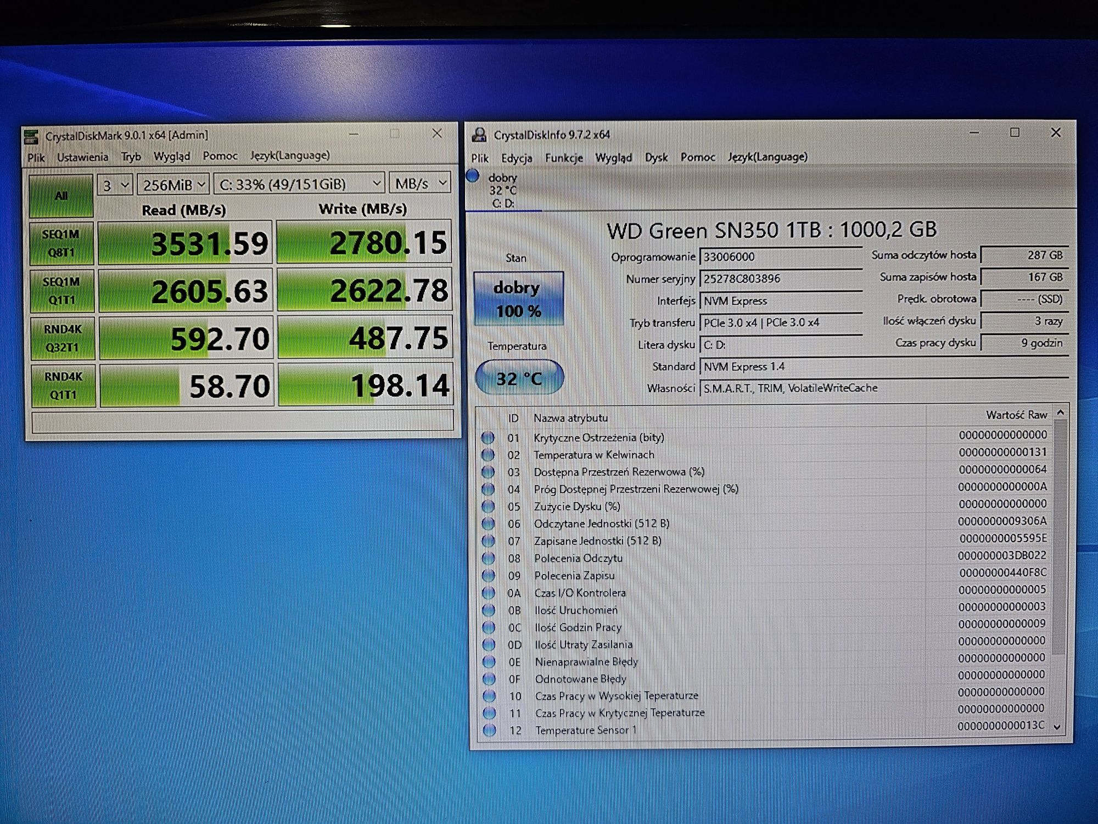Click the WD Green SN350 1TB drive title

point(771,230)
